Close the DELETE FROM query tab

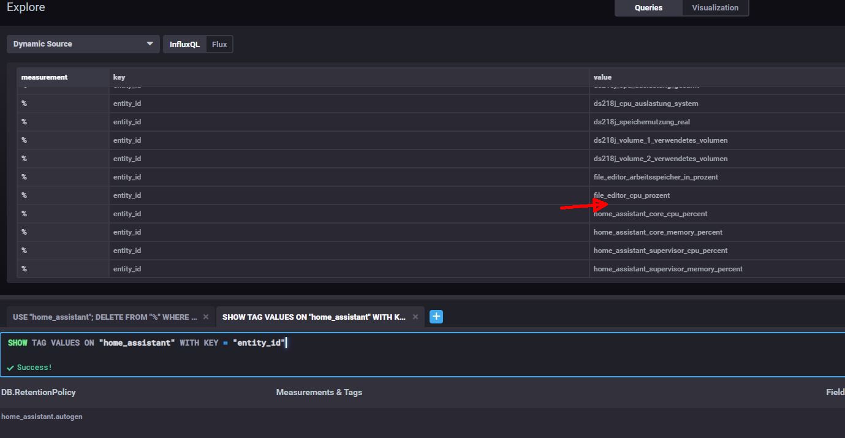coord(206,317)
